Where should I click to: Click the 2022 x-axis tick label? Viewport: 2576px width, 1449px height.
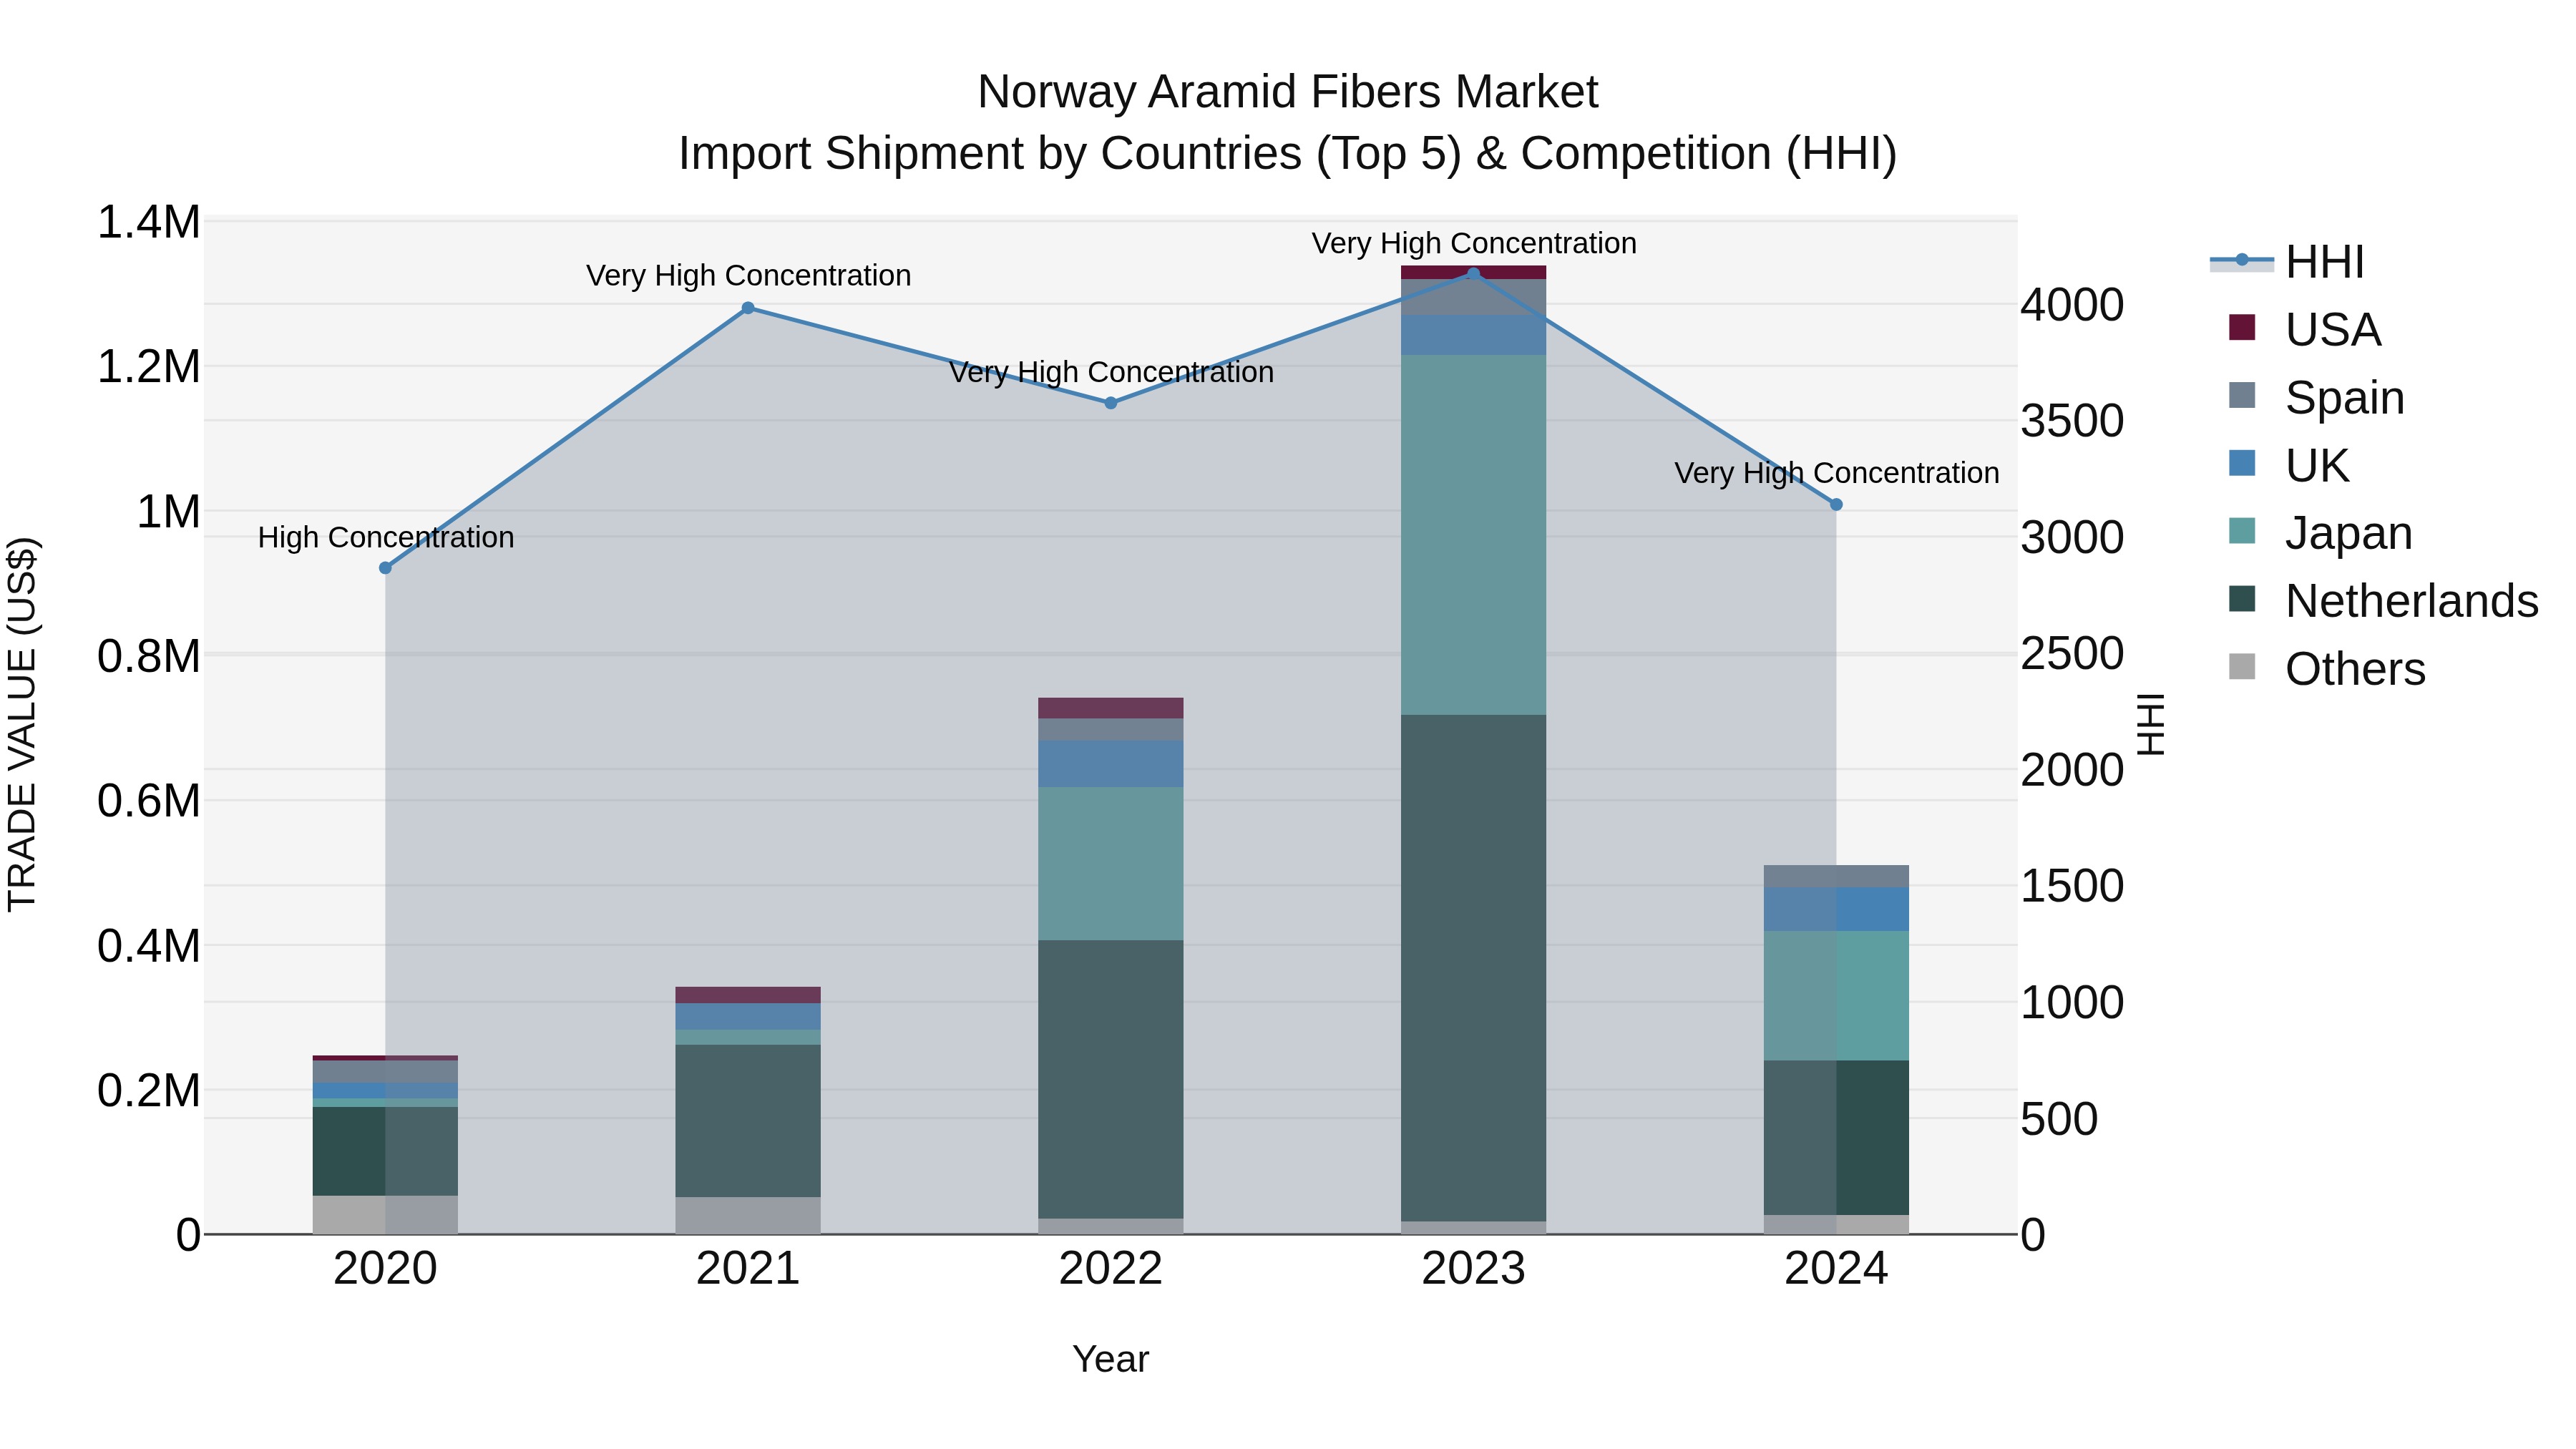point(1110,1269)
